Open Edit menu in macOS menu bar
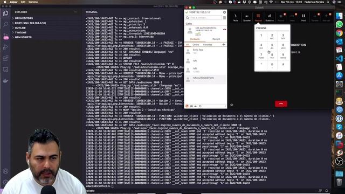This screenshot has width=345, height=194. (x=23, y=2)
